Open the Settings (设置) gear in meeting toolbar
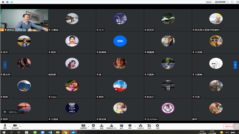This screenshot has height=134, width=239. click(x=157, y=126)
